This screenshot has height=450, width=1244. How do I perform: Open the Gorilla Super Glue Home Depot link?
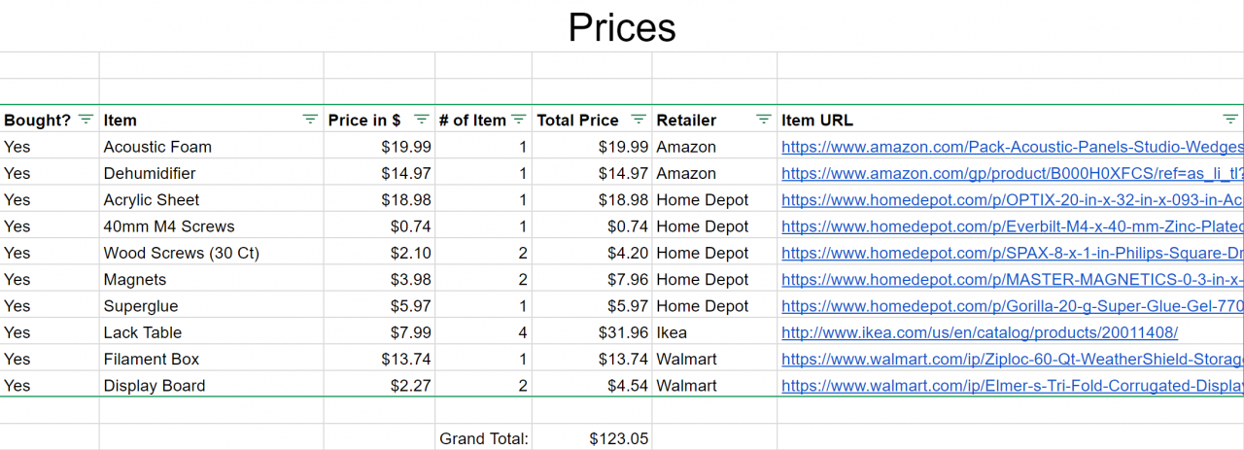tap(1012, 305)
